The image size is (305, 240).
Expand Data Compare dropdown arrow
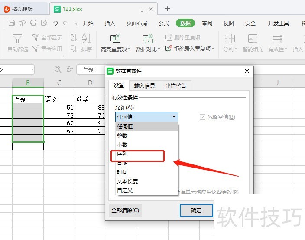pos(159,49)
